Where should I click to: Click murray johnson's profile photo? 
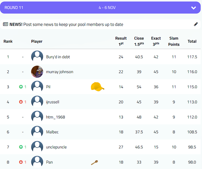[x=37, y=72]
